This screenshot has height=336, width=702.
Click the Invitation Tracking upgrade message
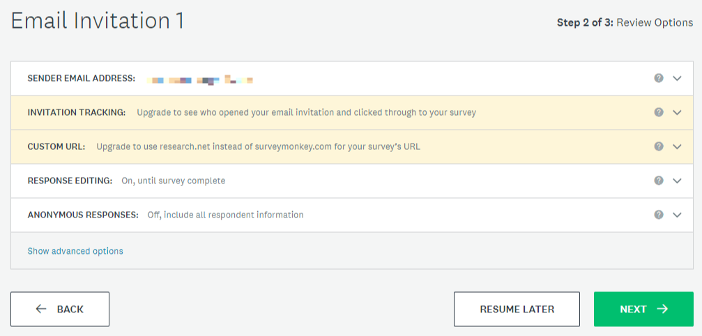tap(306, 112)
